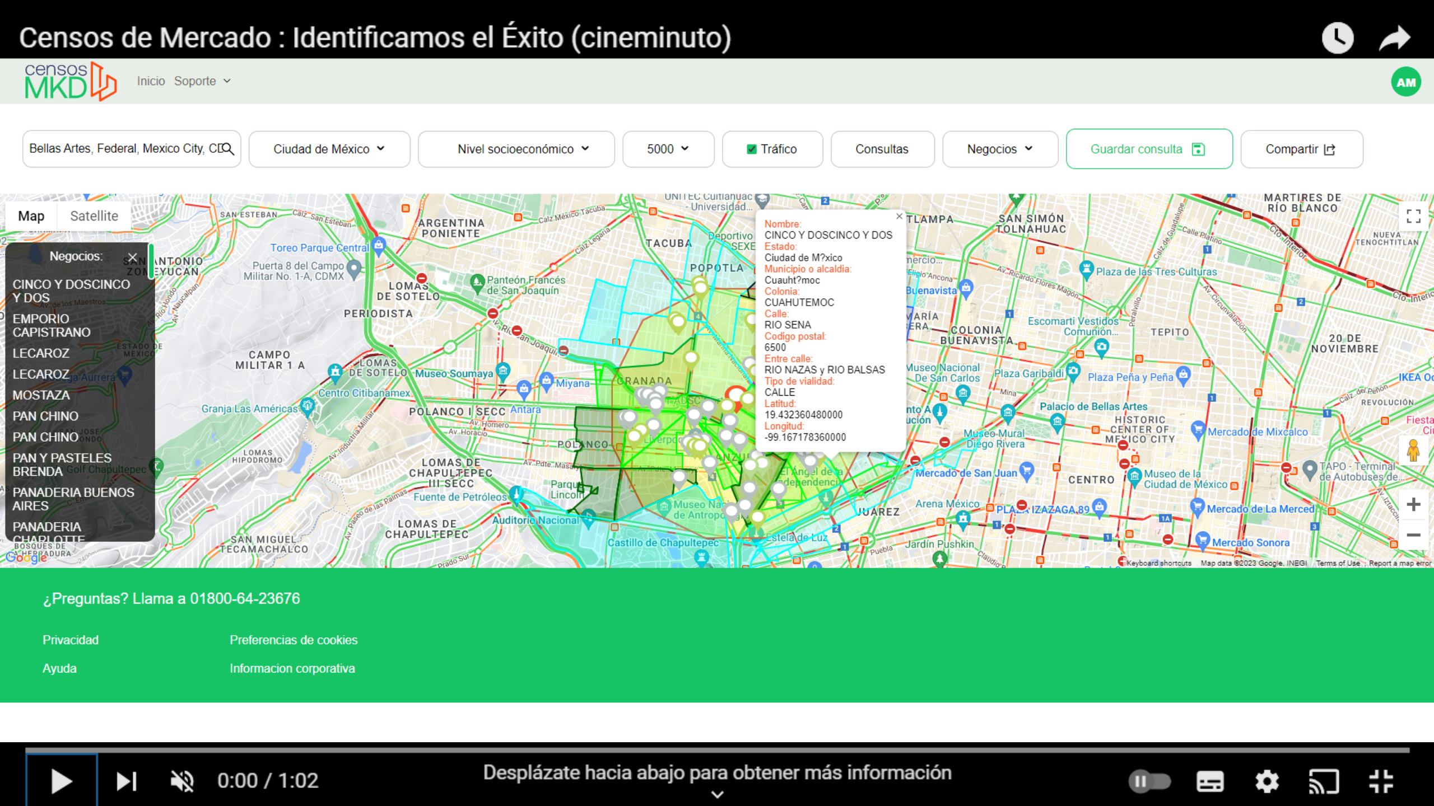This screenshot has height=806, width=1434.
Task: Open the Censos MKD logo
Action: (x=71, y=82)
